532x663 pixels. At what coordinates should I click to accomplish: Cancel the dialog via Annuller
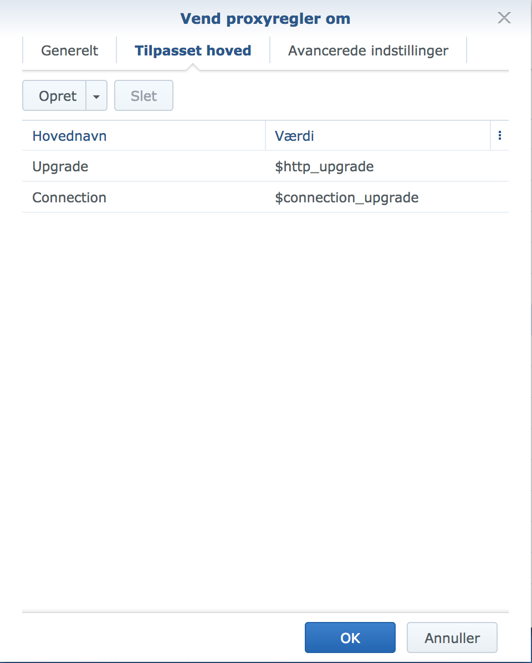(452, 637)
